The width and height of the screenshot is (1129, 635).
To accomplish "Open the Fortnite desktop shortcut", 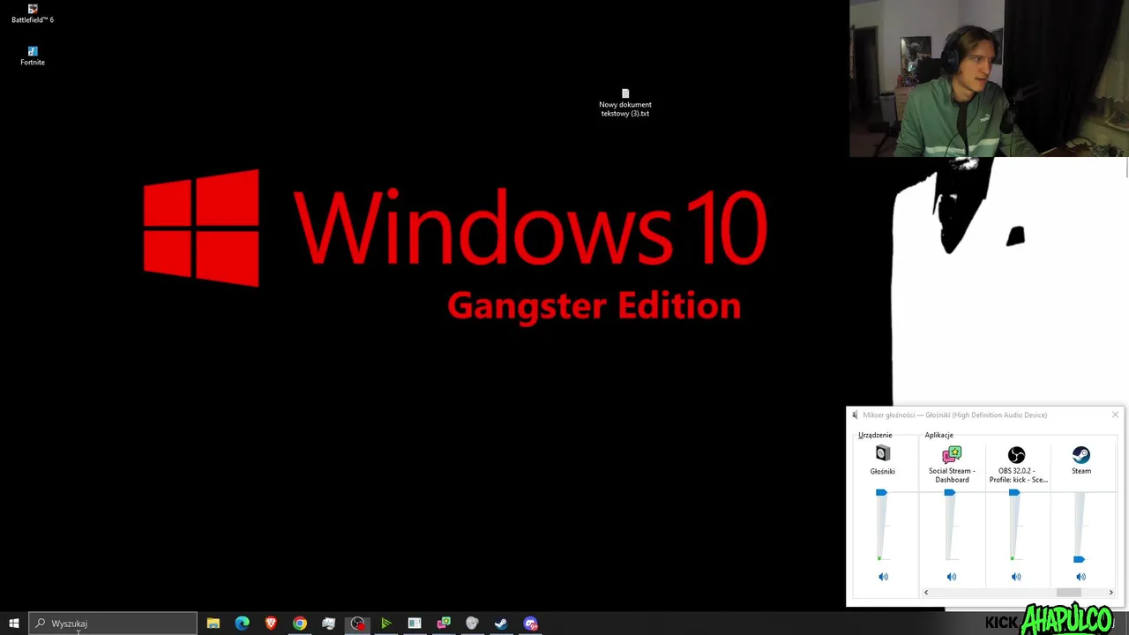I will (33, 56).
